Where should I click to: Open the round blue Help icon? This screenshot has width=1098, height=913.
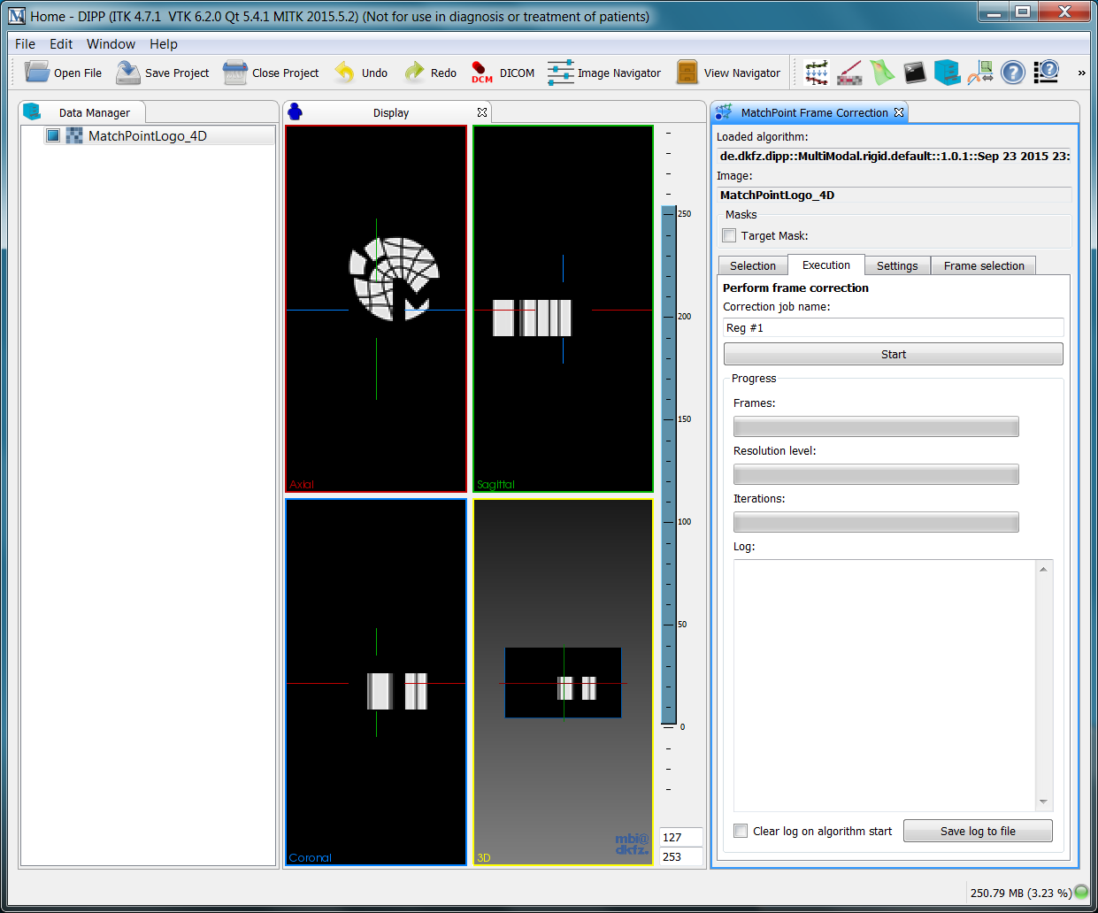(1013, 73)
